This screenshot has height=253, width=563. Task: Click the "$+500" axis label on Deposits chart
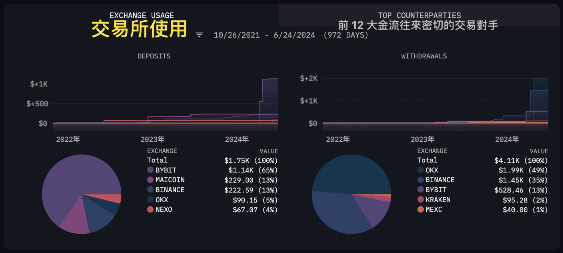(x=37, y=104)
